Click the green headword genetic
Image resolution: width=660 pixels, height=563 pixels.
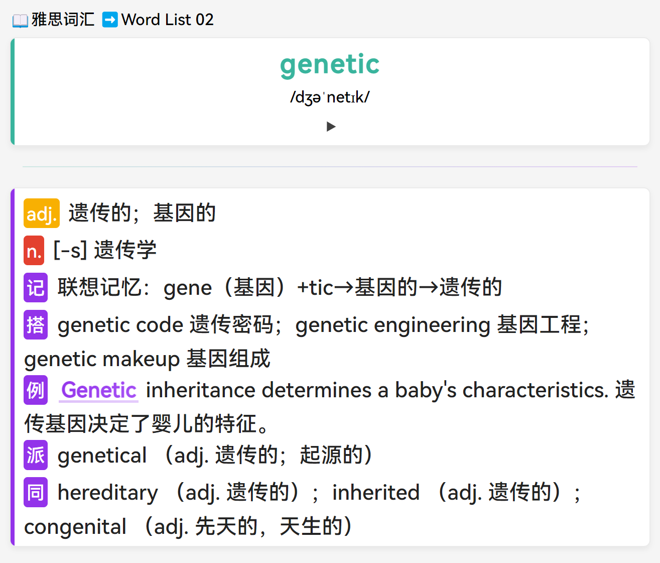pyautogui.click(x=330, y=65)
